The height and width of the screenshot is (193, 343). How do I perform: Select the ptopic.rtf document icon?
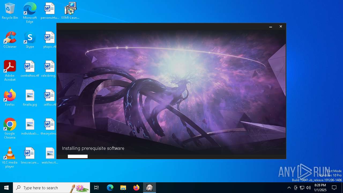50,40
